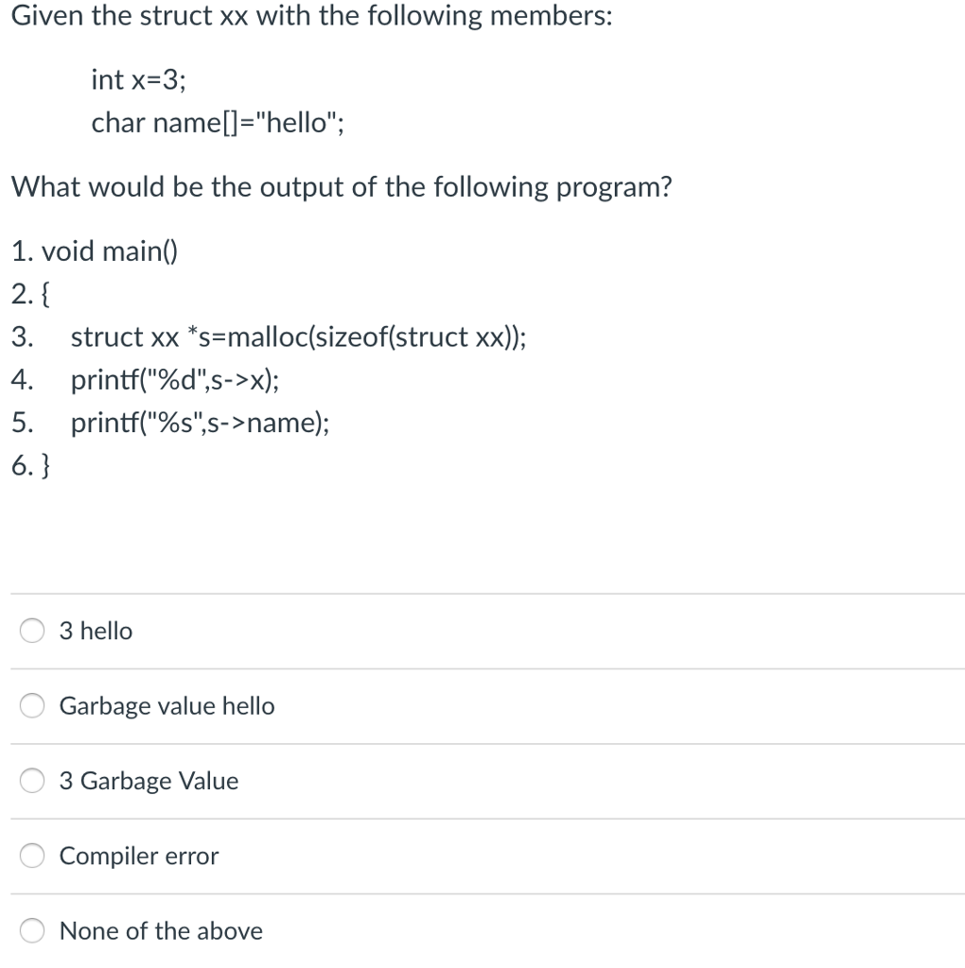Select the radio button for "Garbage value hello"
The image size is (965, 968).
pos(31,705)
